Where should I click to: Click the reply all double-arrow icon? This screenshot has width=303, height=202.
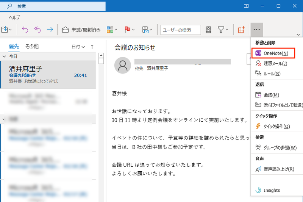(37, 30)
